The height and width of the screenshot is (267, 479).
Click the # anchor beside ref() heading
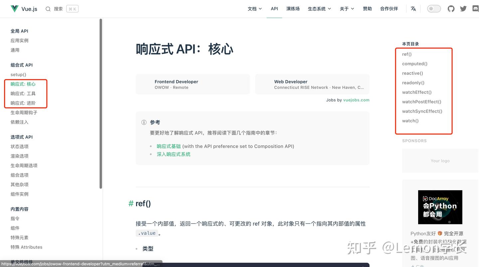click(x=130, y=203)
